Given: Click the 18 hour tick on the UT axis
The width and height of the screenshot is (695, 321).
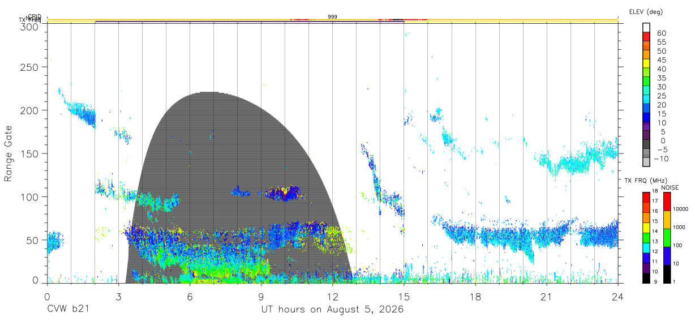Looking at the screenshot, I should [x=475, y=297].
